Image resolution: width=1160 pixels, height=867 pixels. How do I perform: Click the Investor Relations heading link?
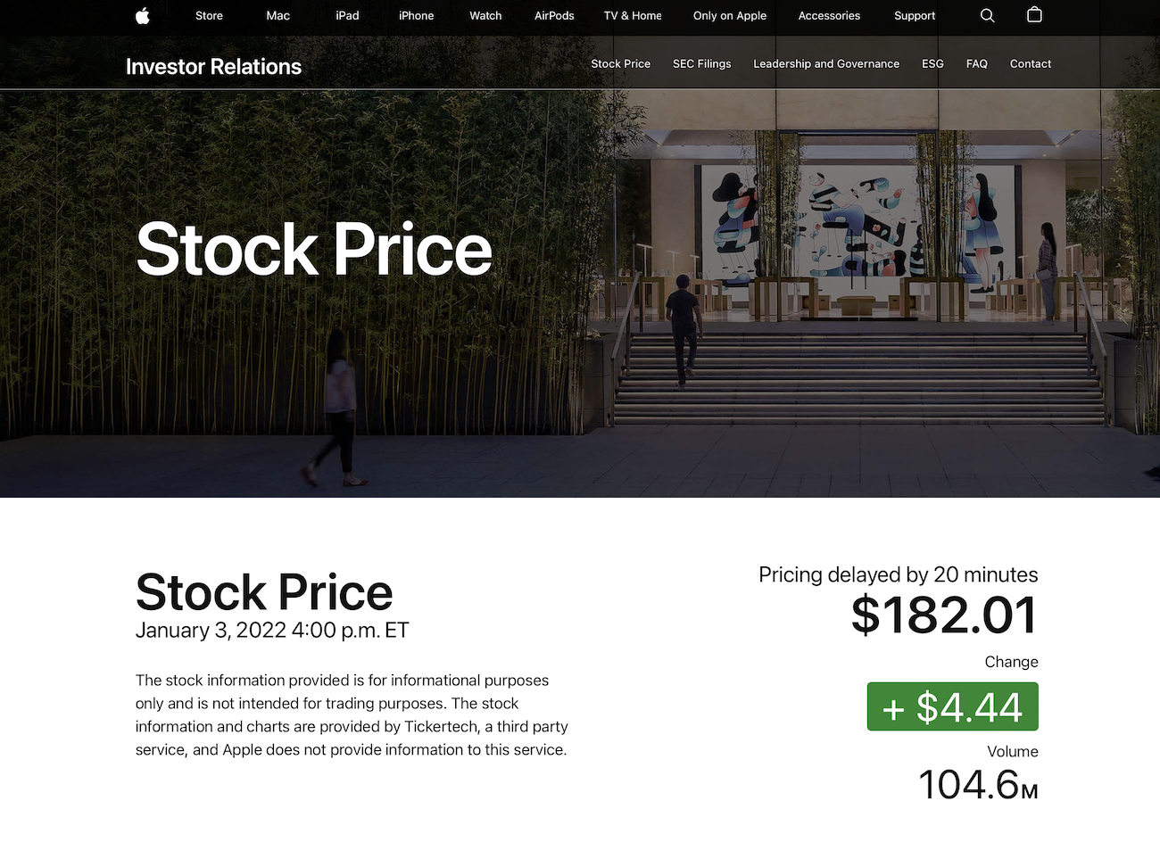click(213, 65)
